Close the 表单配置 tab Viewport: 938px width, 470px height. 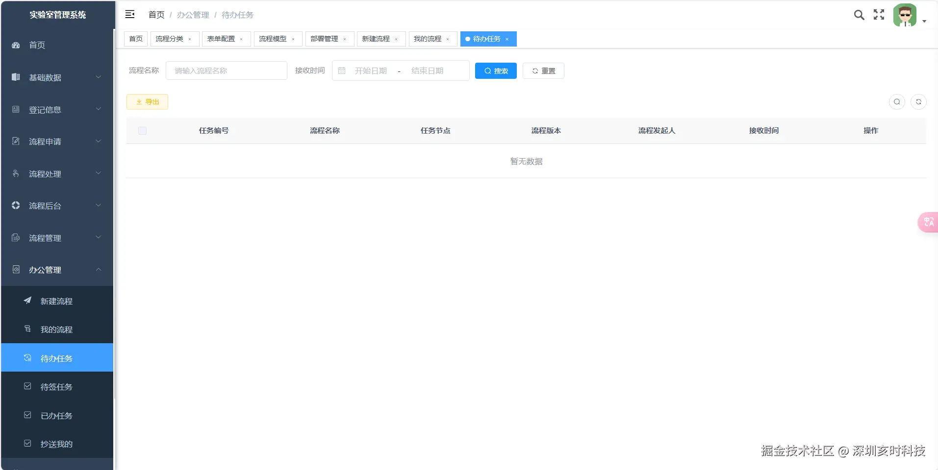241,39
